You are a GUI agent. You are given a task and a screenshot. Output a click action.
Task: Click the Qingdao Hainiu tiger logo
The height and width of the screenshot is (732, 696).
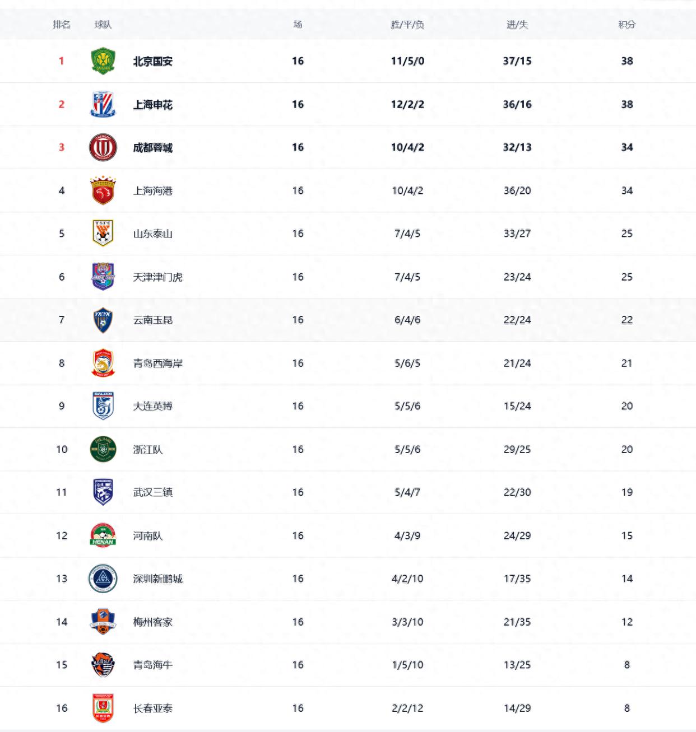click(103, 665)
